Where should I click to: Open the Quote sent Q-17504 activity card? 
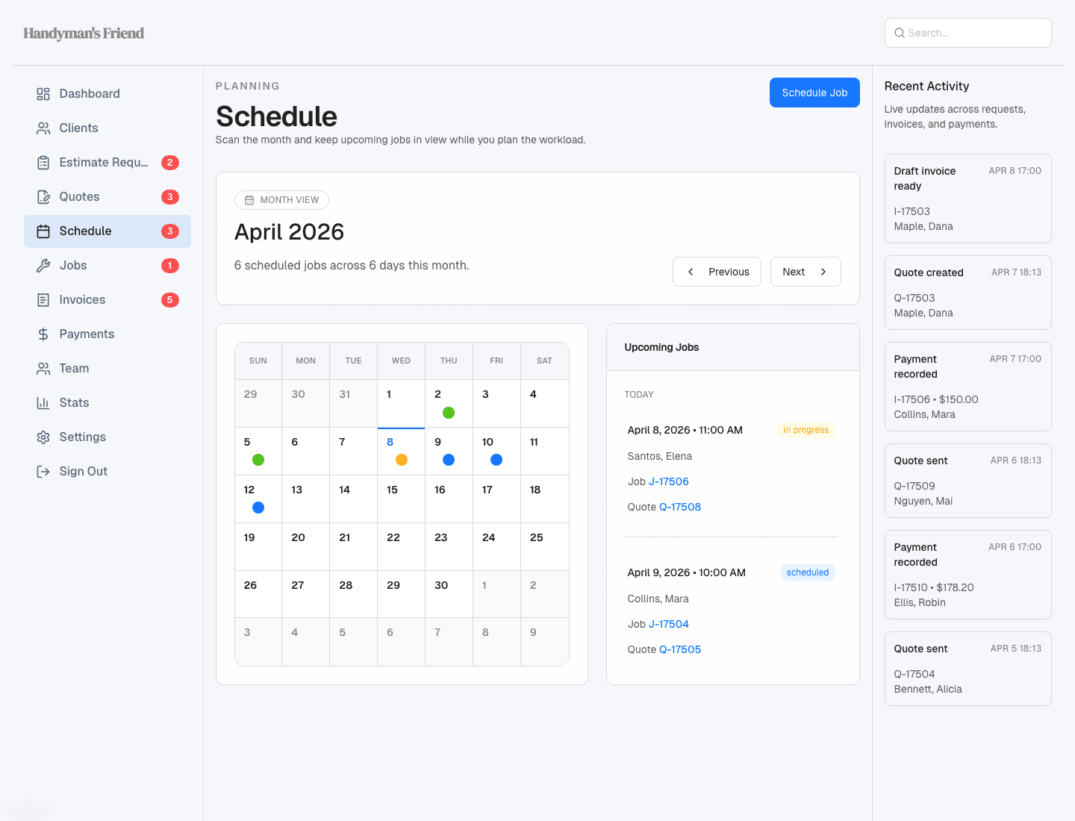coord(968,669)
